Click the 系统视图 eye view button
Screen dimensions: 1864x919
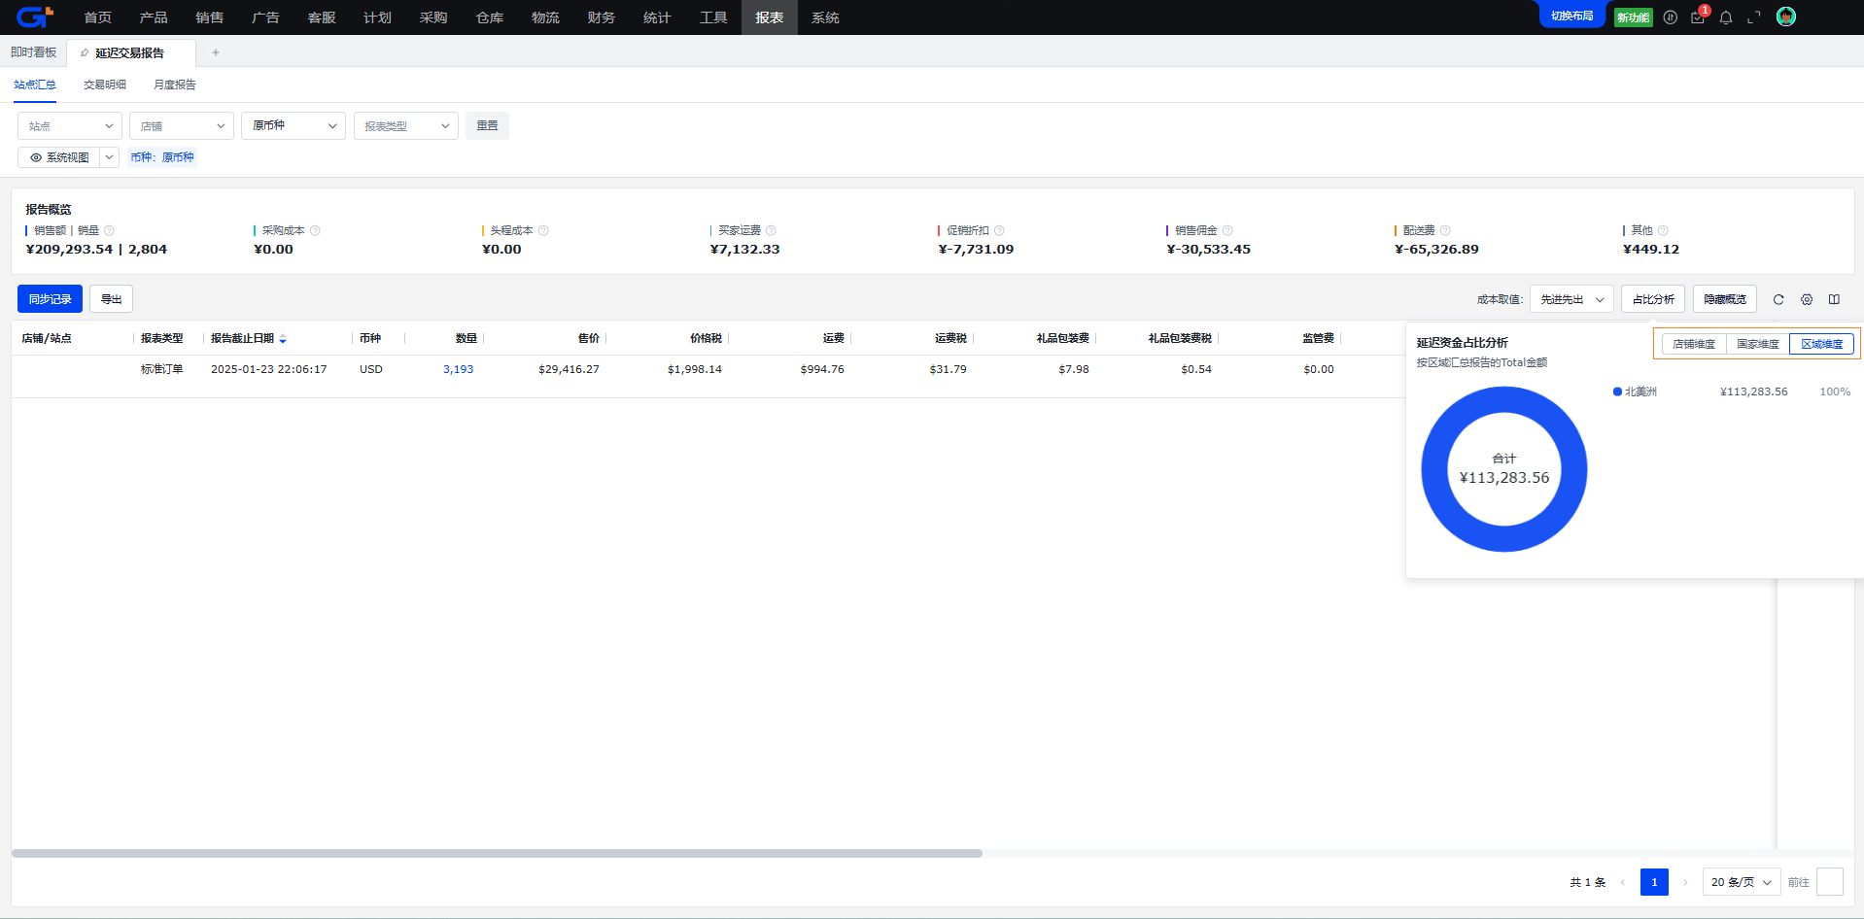[59, 157]
